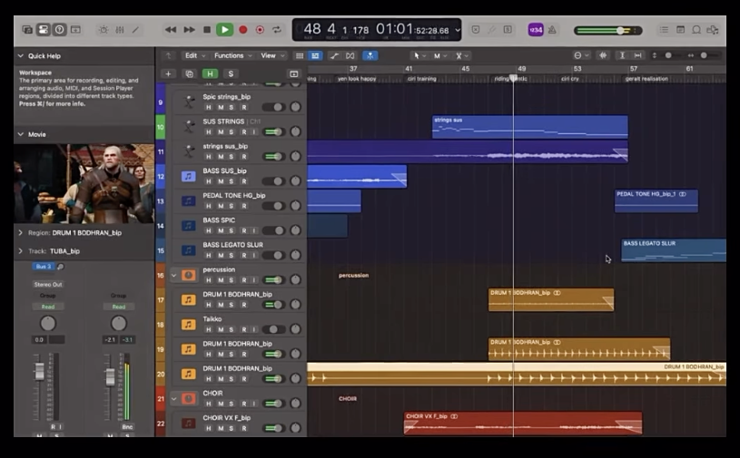Open the Functions menu
740x458 pixels.
tap(232, 55)
